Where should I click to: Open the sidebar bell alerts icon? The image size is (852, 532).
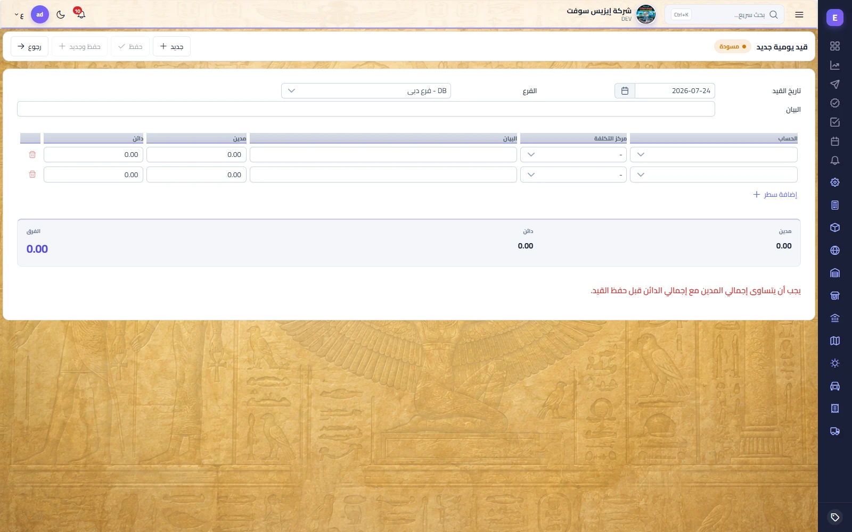(834, 160)
